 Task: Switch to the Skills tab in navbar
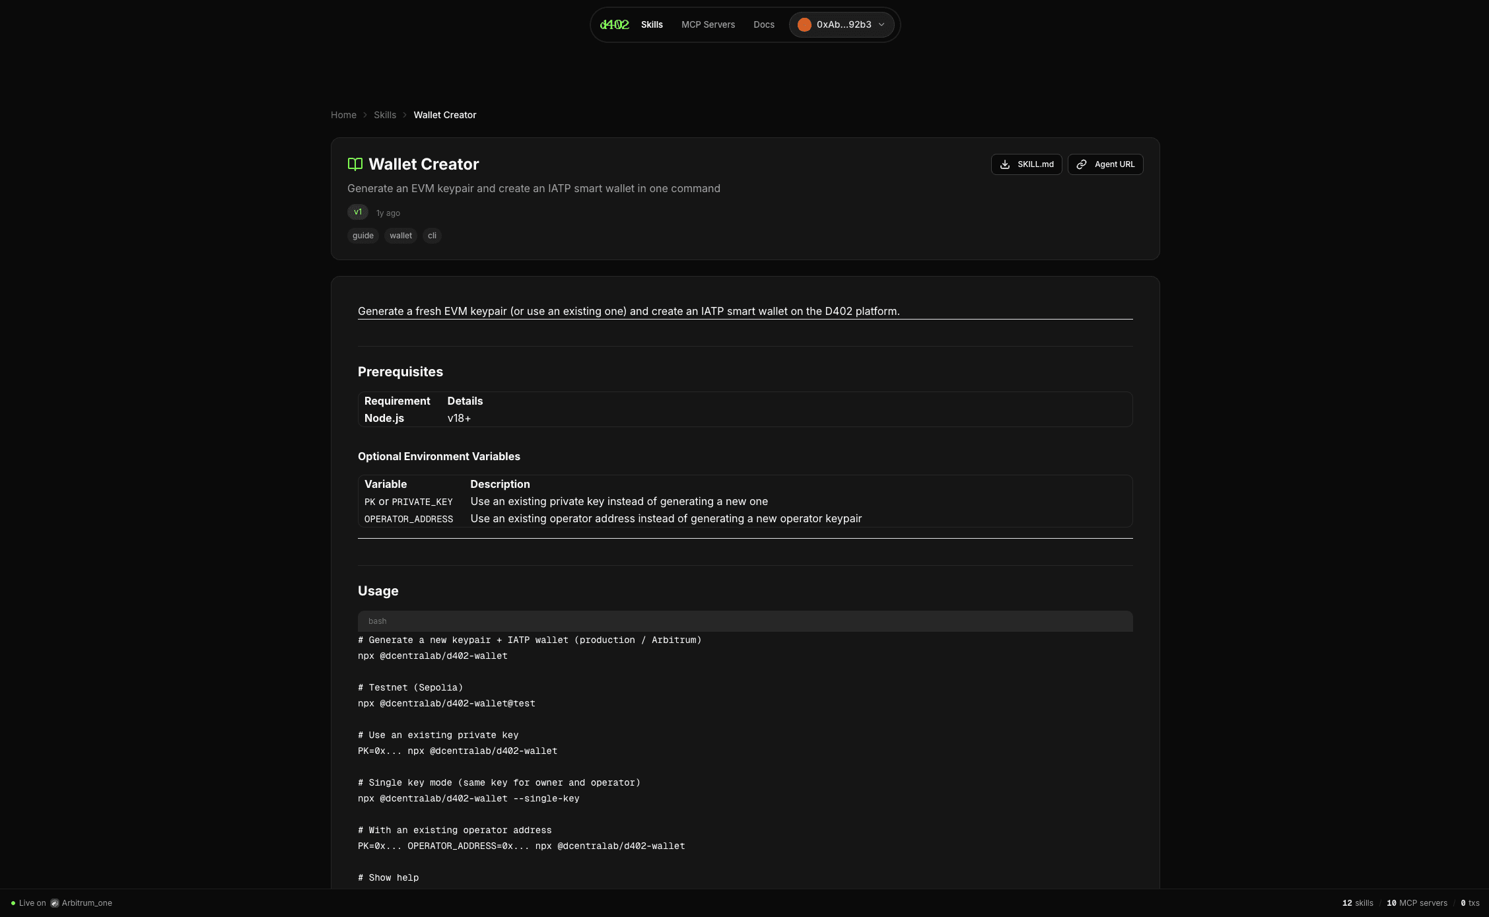(652, 24)
